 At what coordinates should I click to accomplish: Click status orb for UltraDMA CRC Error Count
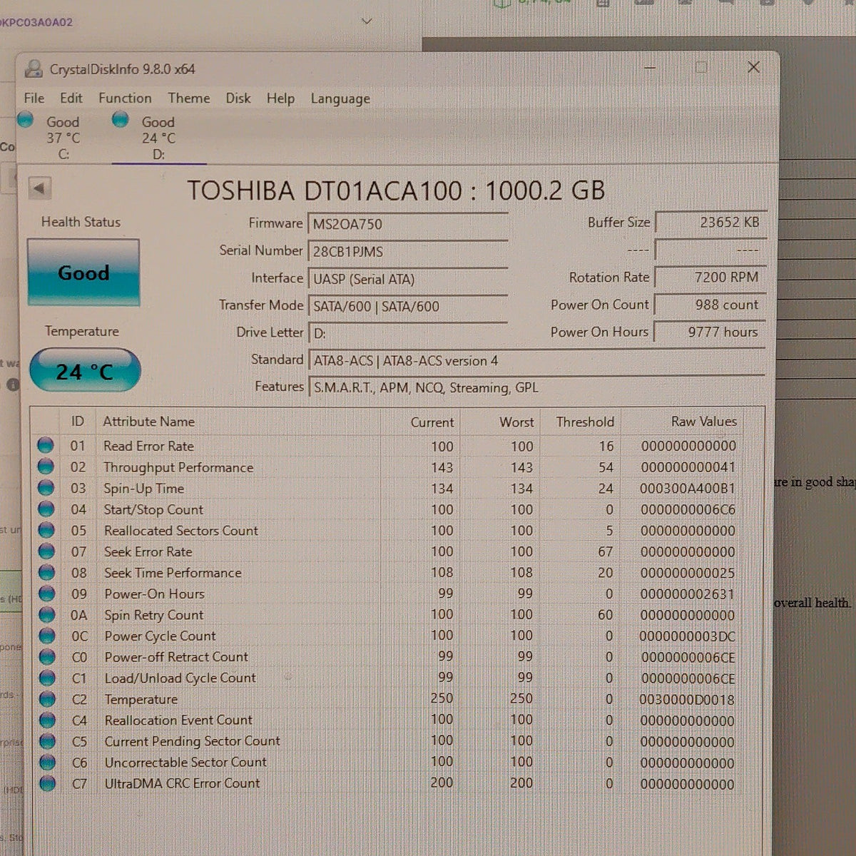tap(48, 783)
